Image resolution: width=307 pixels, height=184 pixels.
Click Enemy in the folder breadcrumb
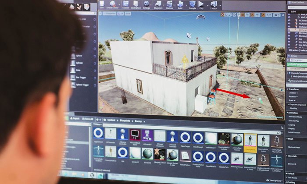138,121
